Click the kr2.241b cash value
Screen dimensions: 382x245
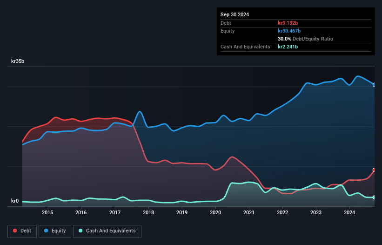pos(288,47)
